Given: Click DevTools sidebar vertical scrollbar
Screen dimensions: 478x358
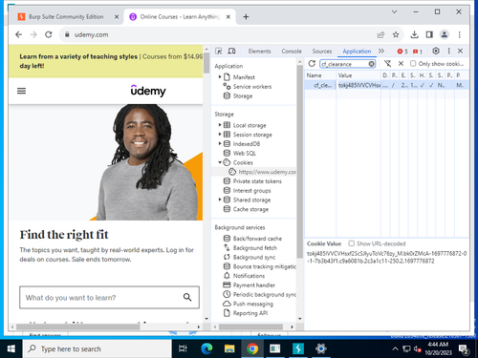Looking at the screenshot, I should 299,162.
